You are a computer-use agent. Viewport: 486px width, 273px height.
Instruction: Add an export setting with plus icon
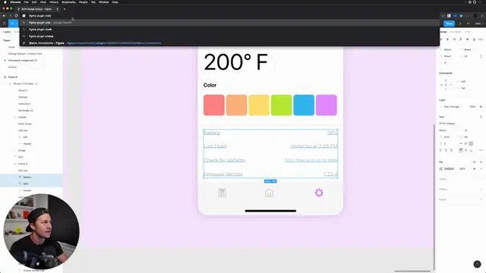(x=481, y=199)
